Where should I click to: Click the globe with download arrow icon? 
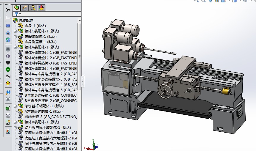pos(8,40)
